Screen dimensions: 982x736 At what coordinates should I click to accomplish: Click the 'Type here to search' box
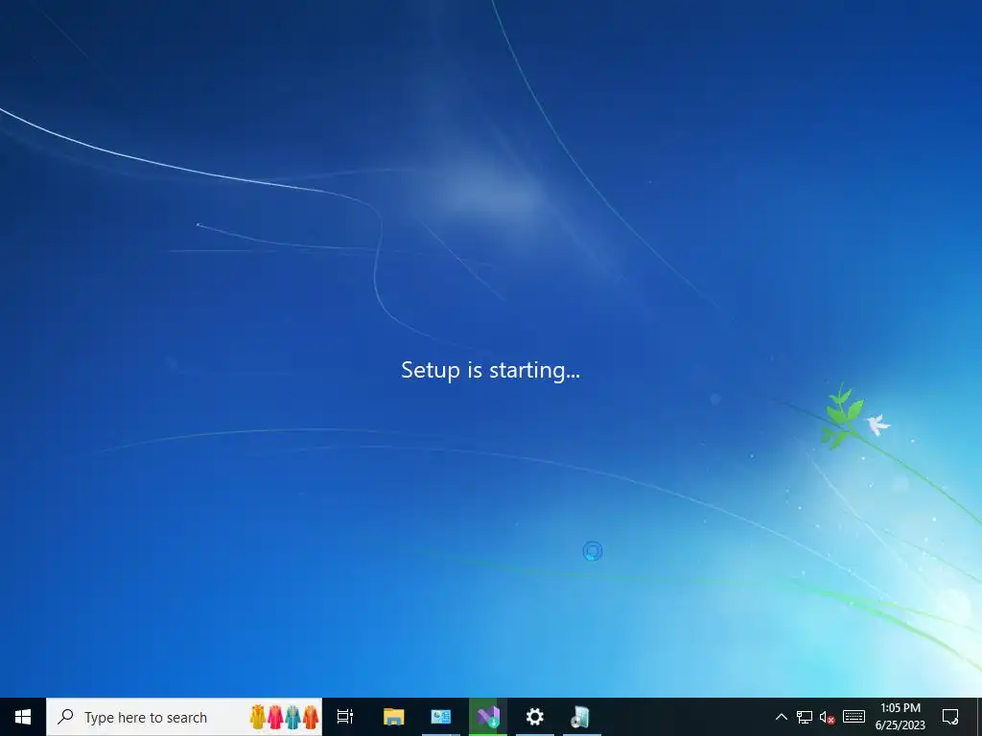point(184,717)
